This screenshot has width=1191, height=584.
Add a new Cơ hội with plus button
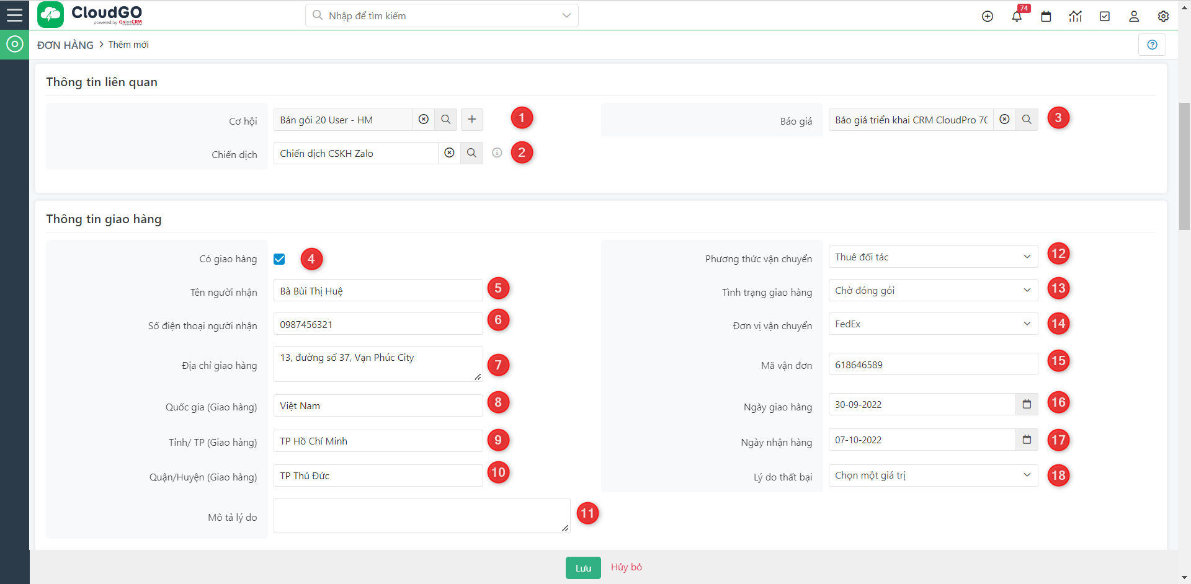click(471, 120)
